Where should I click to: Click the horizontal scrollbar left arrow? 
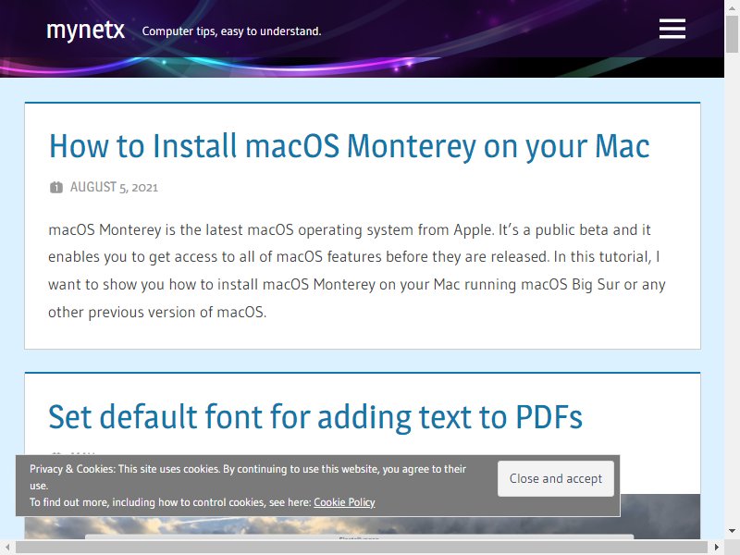(6, 547)
